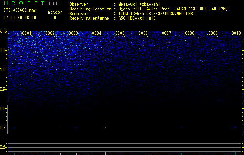244x155 pixels.
Task: Click the 0608 time marker
Action: [x=190, y=33]
